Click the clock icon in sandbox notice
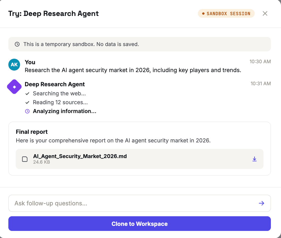 pos(17,44)
